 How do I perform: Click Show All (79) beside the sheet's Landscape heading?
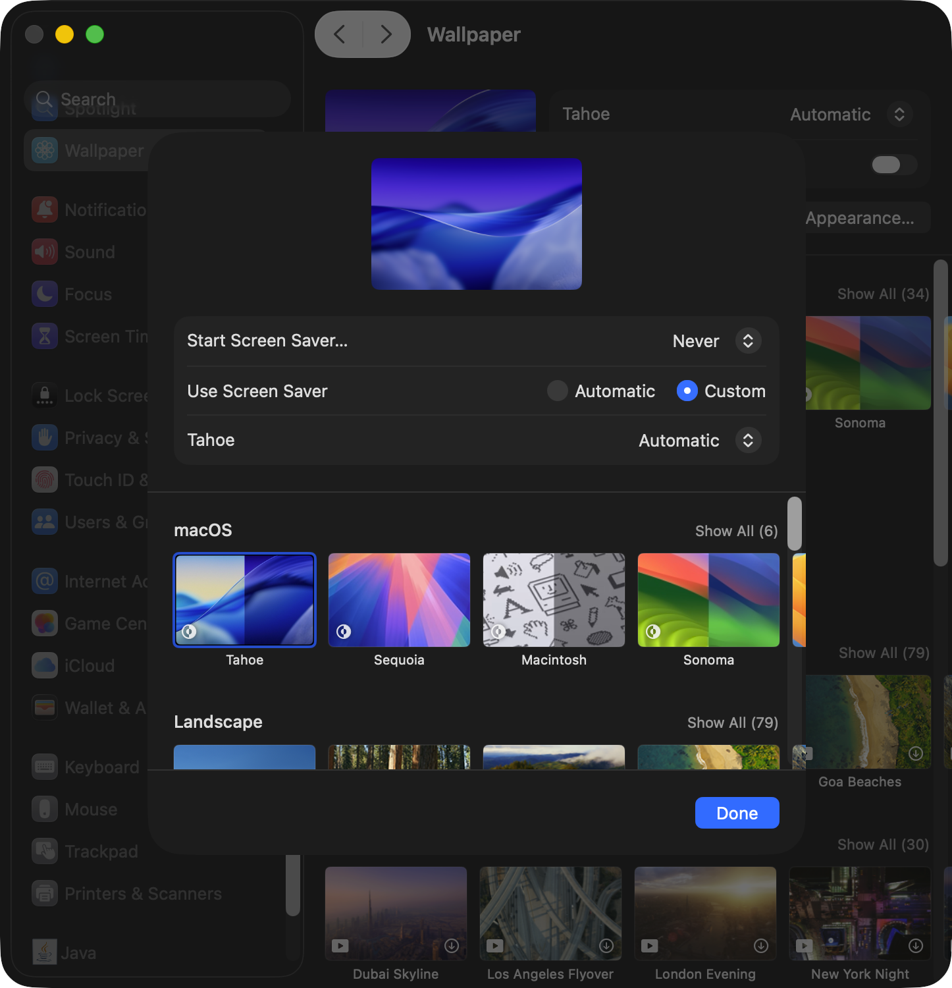click(733, 723)
